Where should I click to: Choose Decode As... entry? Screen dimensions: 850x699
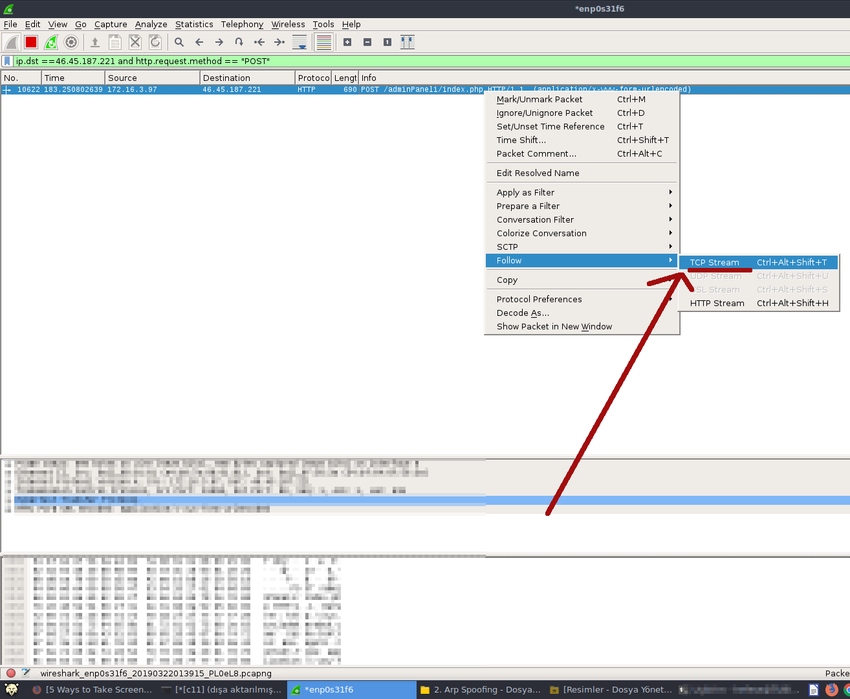tap(582, 313)
